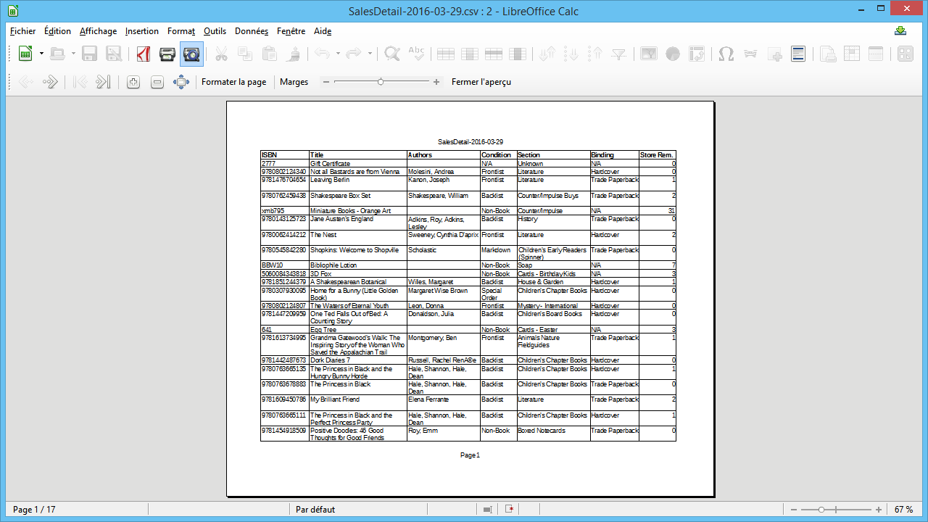
Task: Click Formater la page button
Action: click(233, 82)
